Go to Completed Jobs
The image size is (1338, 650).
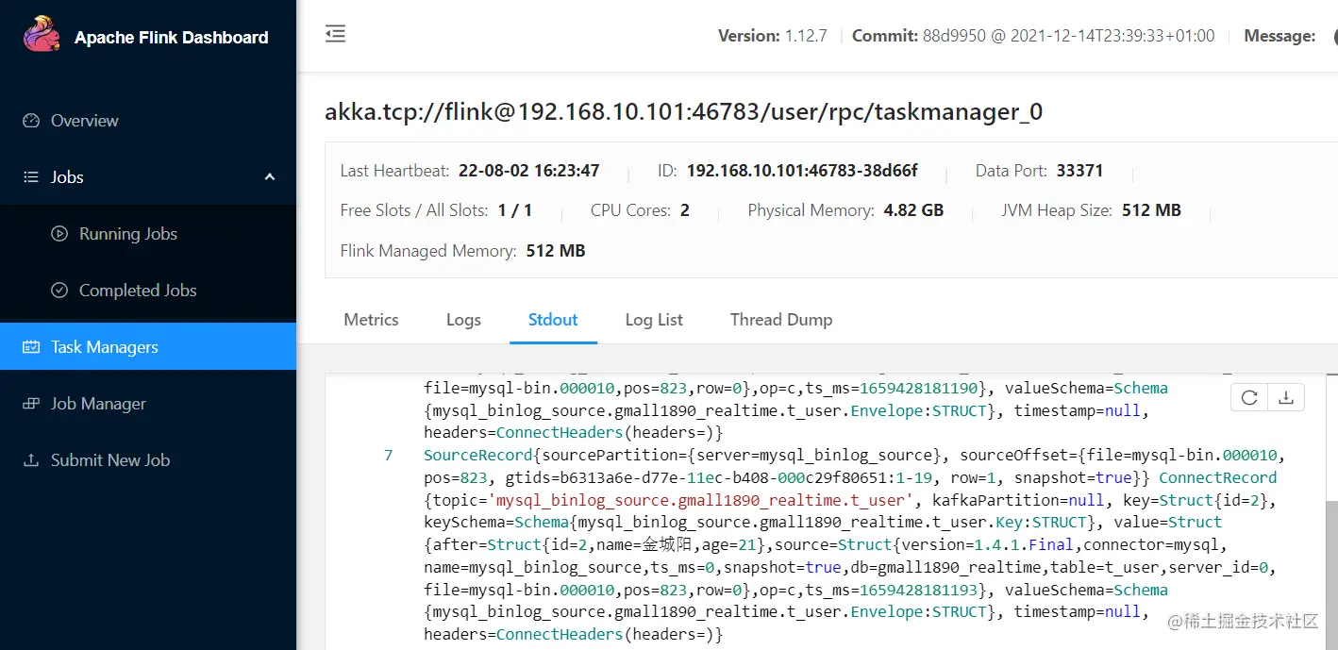(x=148, y=291)
